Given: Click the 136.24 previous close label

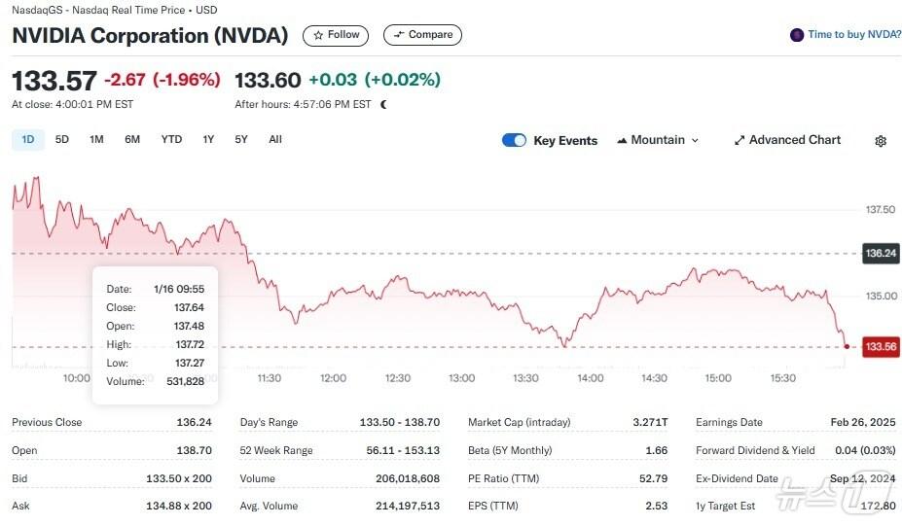Looking at the screenshot, I should pyautogui.click(x=880, y=253).
